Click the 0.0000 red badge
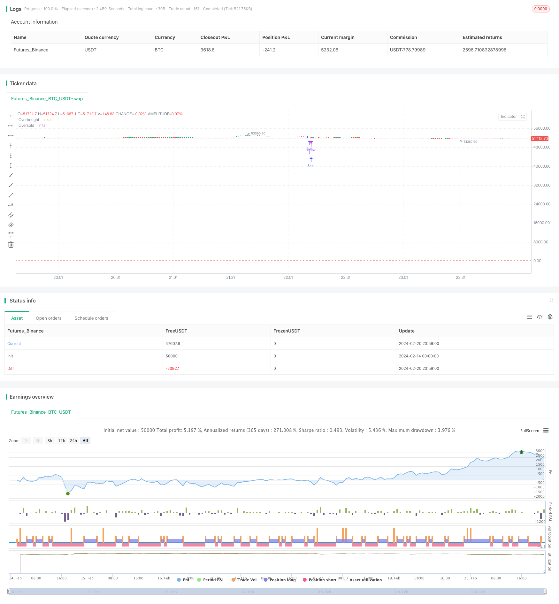Viewport: 559px width, 604px height. [x=540, y=9]
